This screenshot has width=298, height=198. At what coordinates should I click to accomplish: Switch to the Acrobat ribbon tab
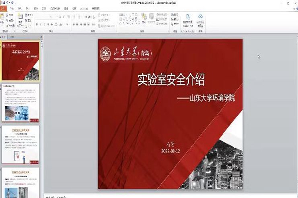click(84, 8)
